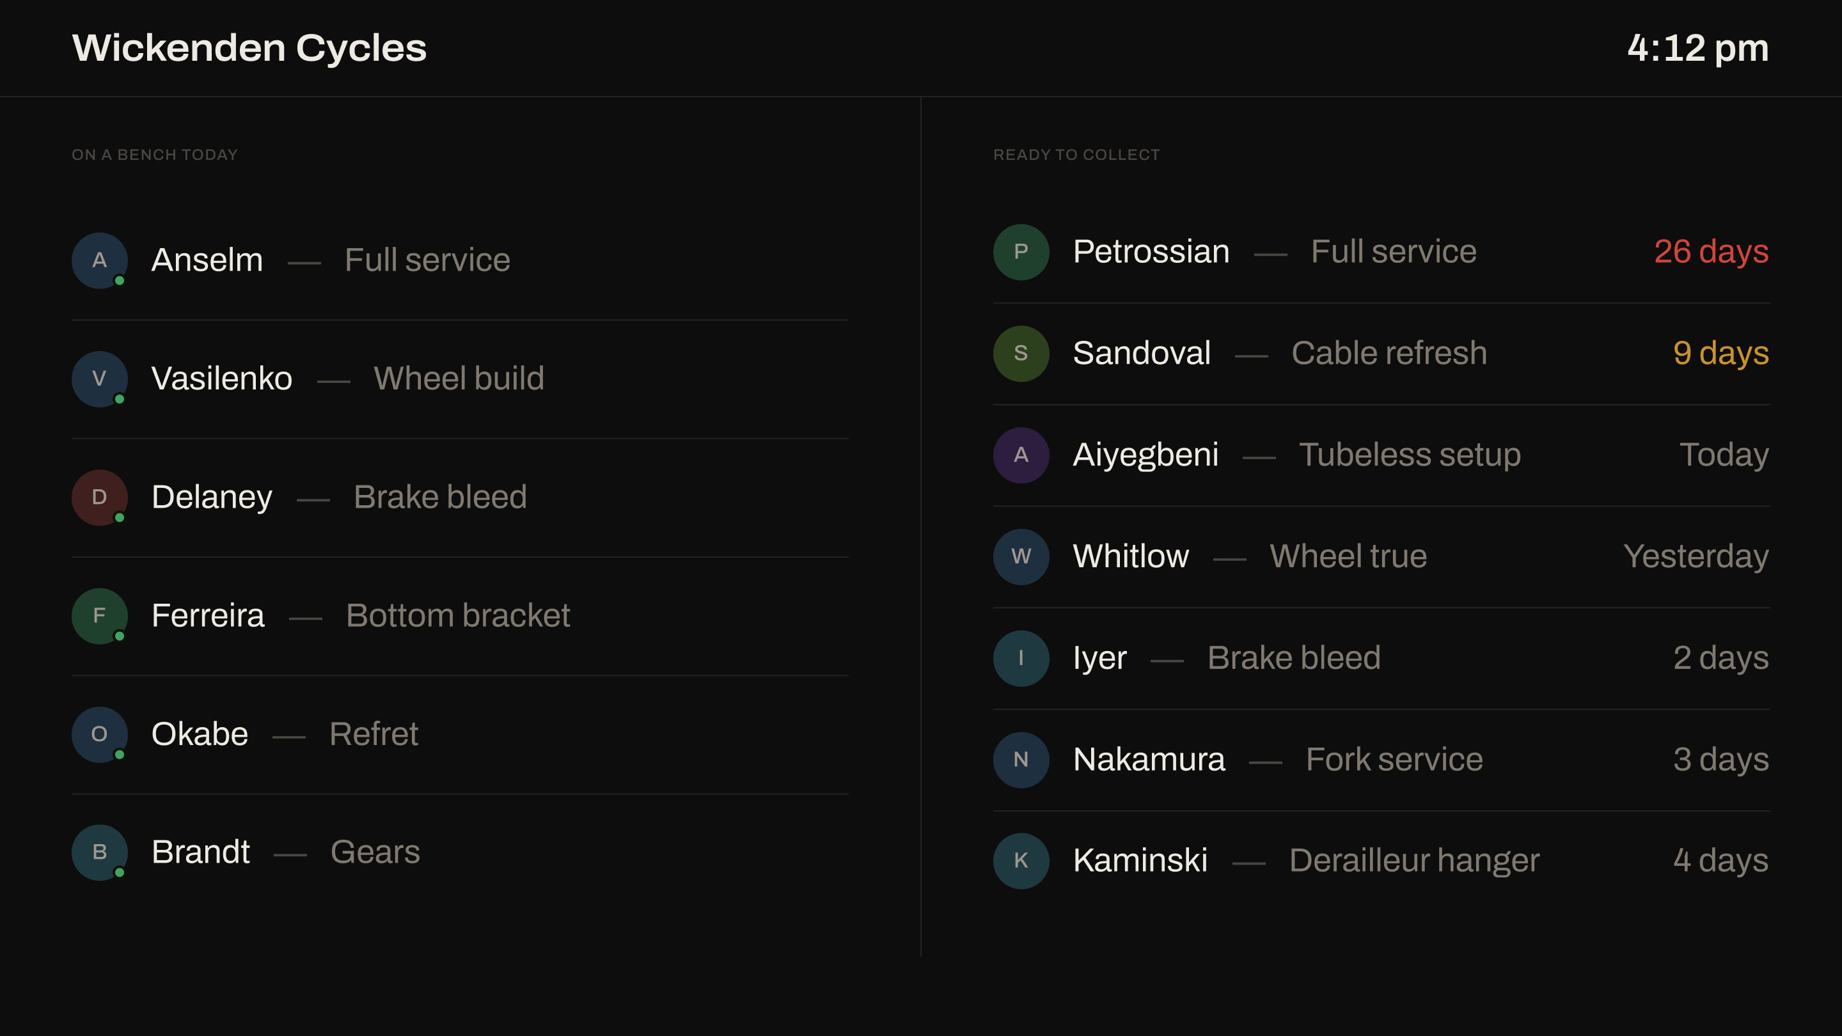Open Whitlow's W avatar icon
The height and width of the screenshot is (1036, 1842).
coord(1021,556)
